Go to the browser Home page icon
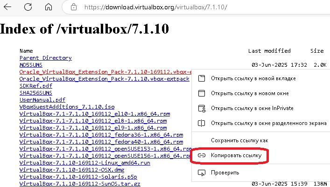The height and width of the screenshot is (187, 330). (x=49, y=7)
